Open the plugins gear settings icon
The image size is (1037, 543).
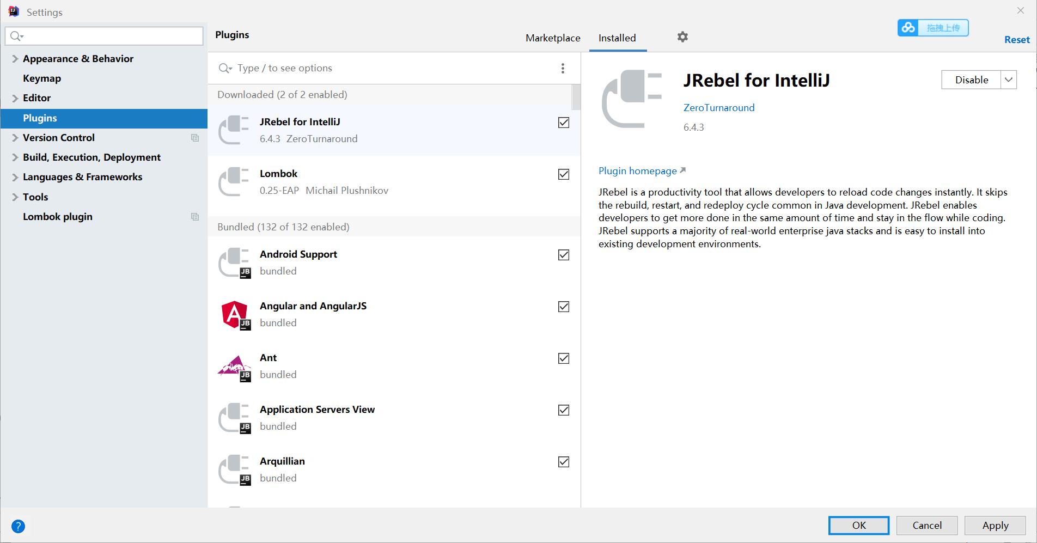[682, 37]
